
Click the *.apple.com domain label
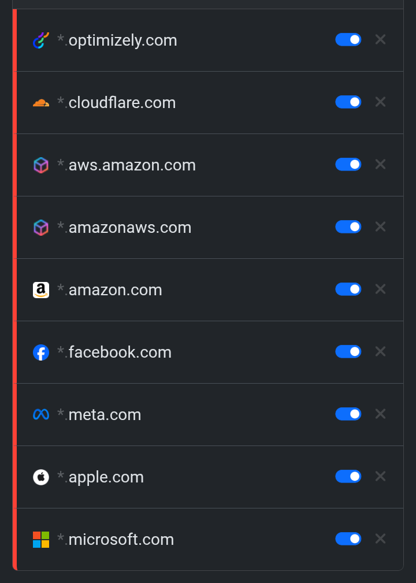tap(101, 477)
